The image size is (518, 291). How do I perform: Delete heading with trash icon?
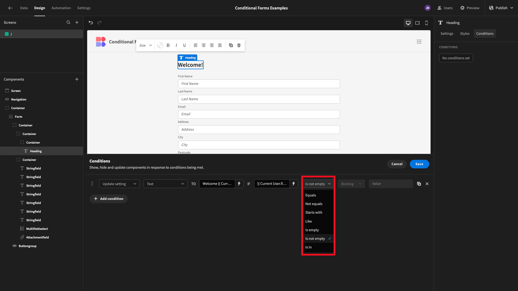coord(239,45)
